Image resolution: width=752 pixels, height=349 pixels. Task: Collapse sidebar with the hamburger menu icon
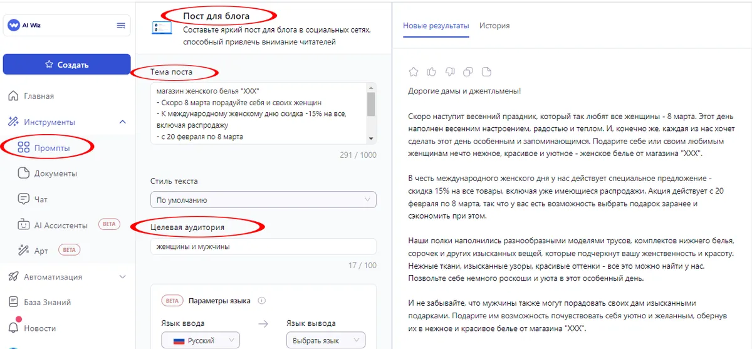coord(121,26)
